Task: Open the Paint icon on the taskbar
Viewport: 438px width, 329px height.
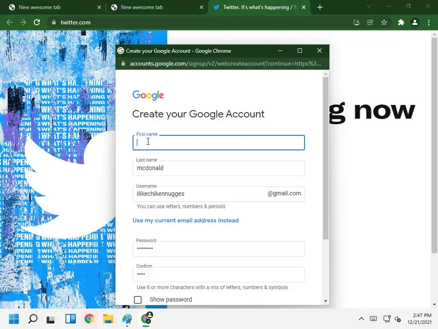Action: tap(127, 319)
